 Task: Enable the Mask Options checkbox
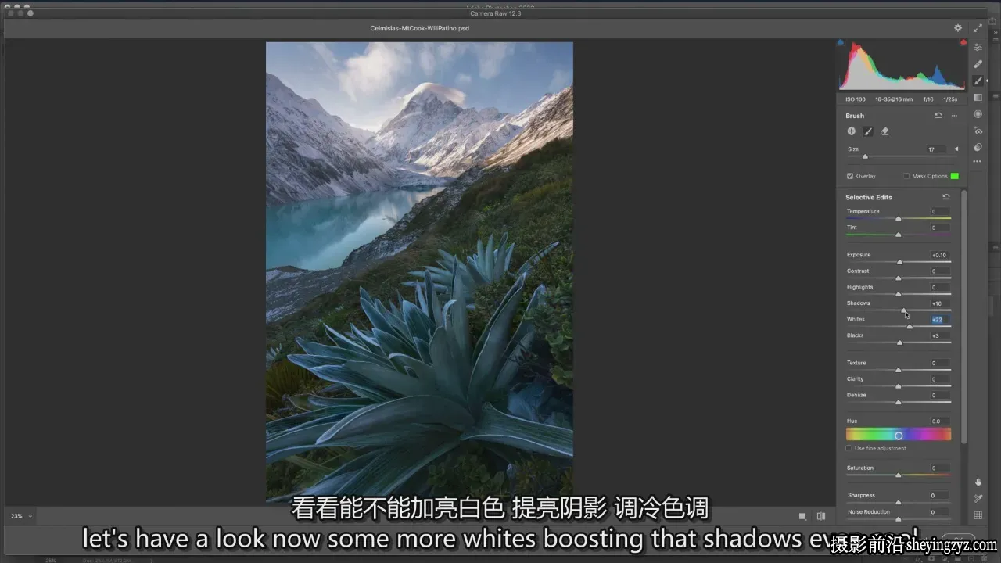[x=906, y=176]
